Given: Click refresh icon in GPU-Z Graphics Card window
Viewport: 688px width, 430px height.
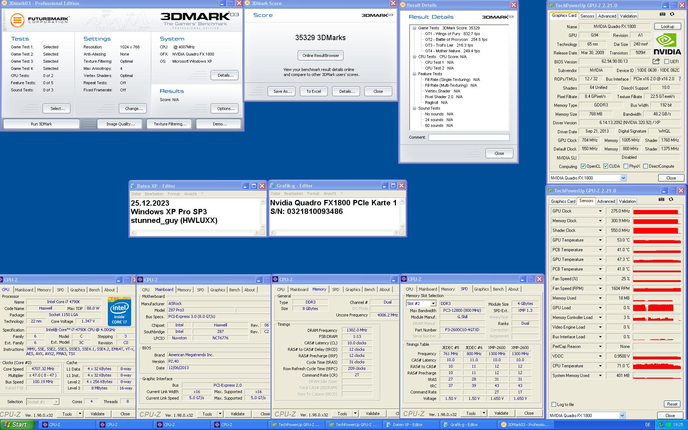Looking at the screenshot, I should coord(672,14).
